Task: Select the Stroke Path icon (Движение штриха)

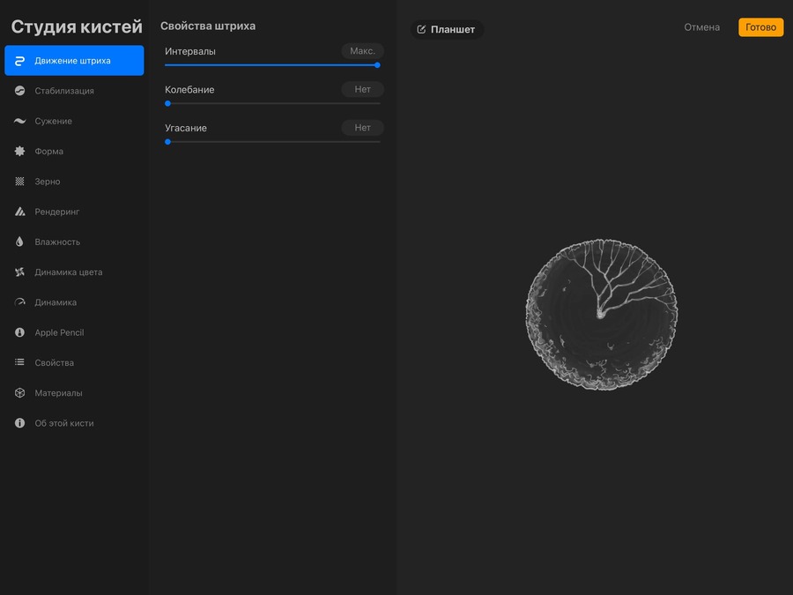Action: [19, 61]
